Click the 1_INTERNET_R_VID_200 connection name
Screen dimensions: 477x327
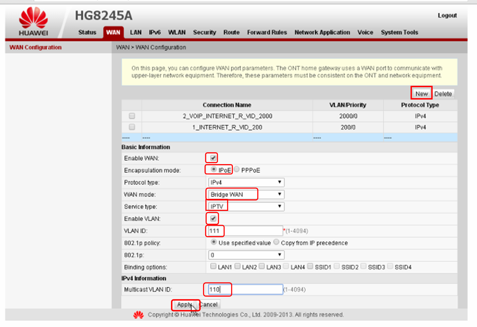pyautogui.click(x=227, y=127)
